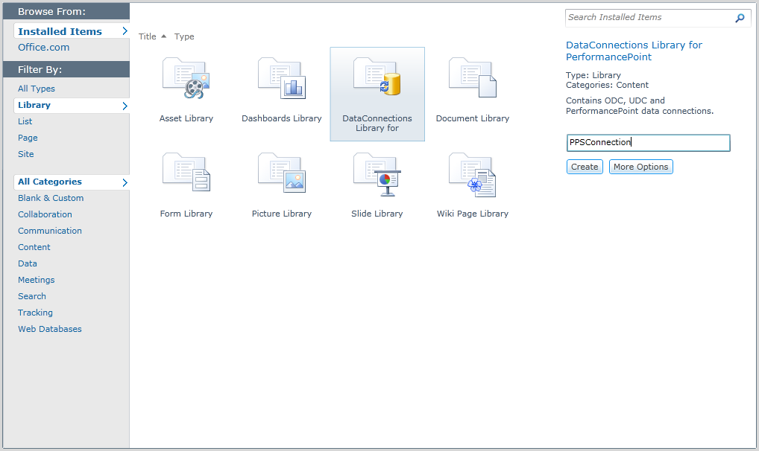Browse from Office.com
Screen dimensions: 759x451
(43, 48)
